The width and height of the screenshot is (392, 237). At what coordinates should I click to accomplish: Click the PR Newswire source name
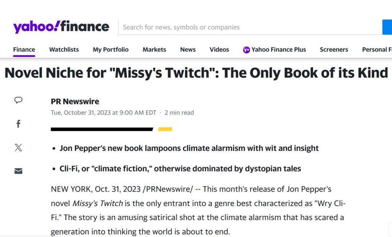[75, 101]
